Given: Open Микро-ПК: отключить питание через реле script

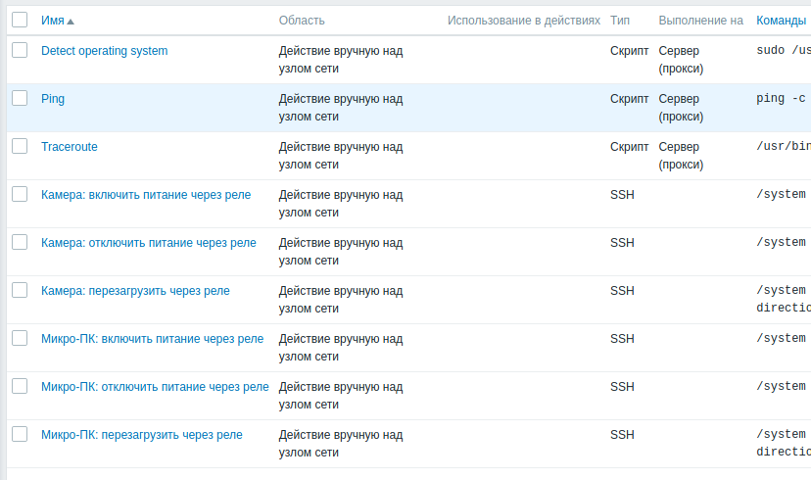Looking at the screenshot, I should pos(155,387).
